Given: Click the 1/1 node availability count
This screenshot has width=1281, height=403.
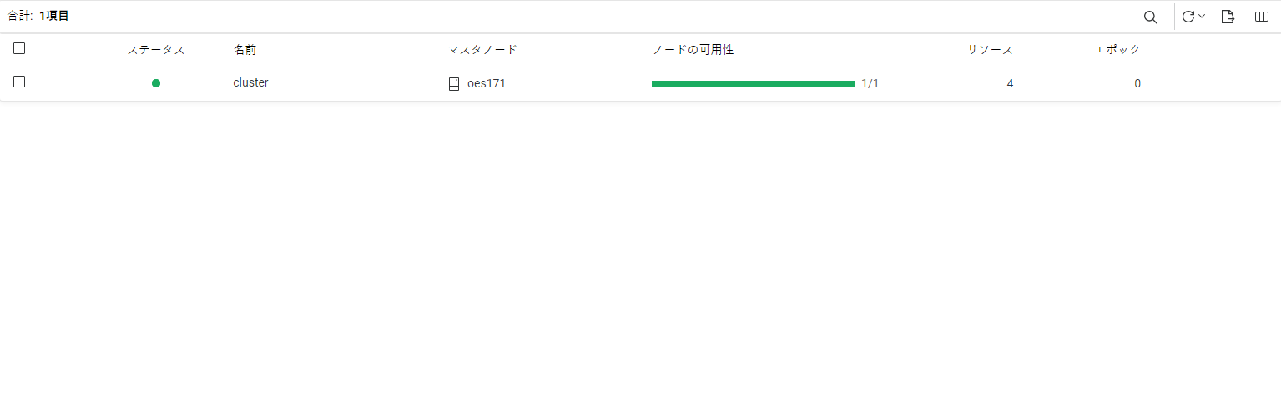Looking at the screenshot, I should [x=870, y=83].
